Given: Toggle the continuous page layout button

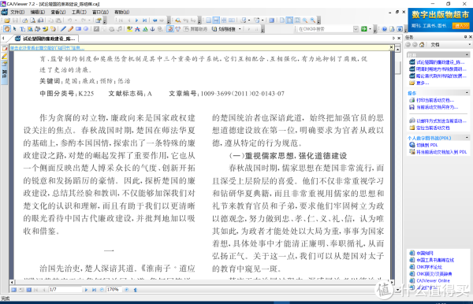Looking at the screenshot, I should click(216, 20).
